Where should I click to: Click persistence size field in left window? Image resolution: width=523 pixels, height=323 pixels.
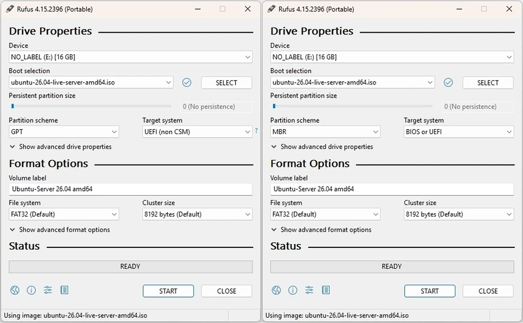point(216,107)
